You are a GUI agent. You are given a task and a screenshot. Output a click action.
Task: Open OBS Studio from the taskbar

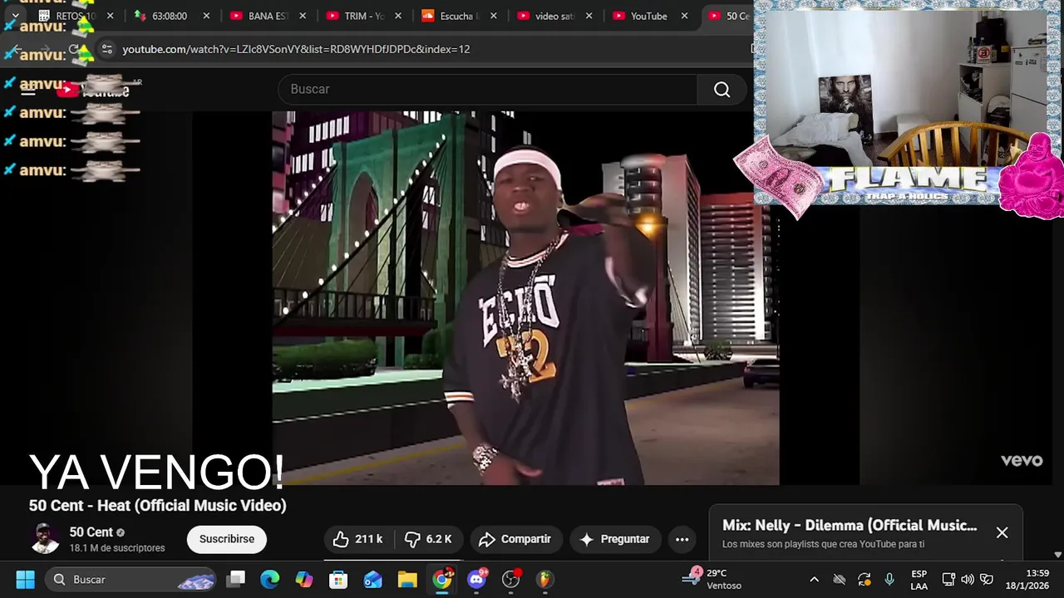coord(510,579)
